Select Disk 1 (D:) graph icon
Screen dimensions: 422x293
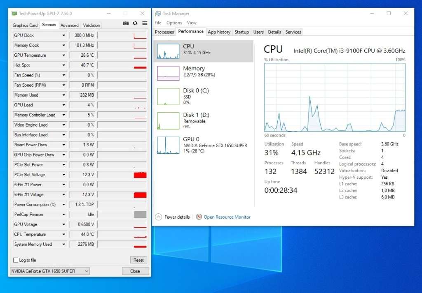[168, 121]
